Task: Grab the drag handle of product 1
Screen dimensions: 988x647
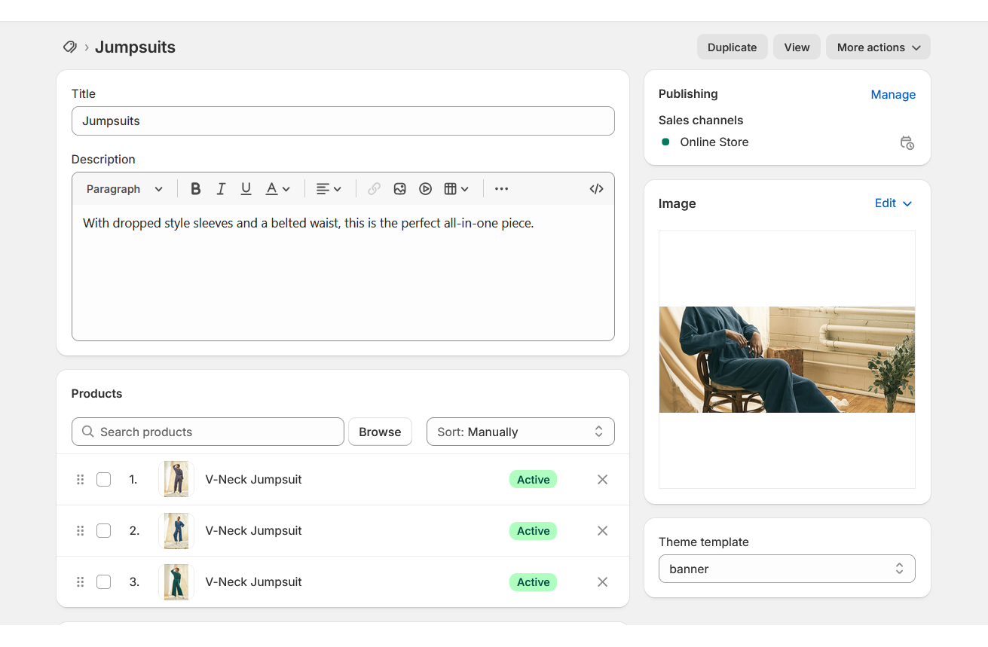Action: point(81,480)
